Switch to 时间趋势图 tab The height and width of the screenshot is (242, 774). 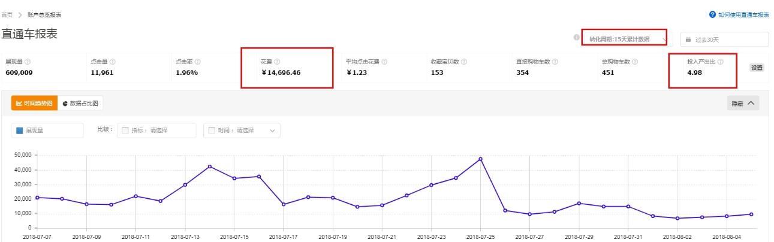tap(34, 103)
